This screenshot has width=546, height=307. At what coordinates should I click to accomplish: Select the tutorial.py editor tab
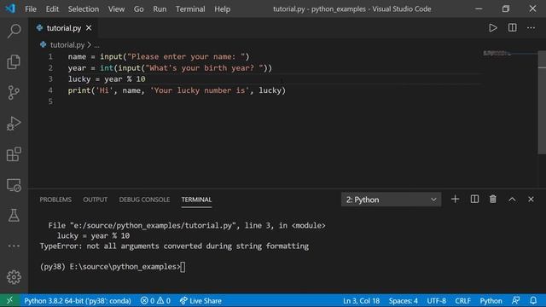(64, 28)
